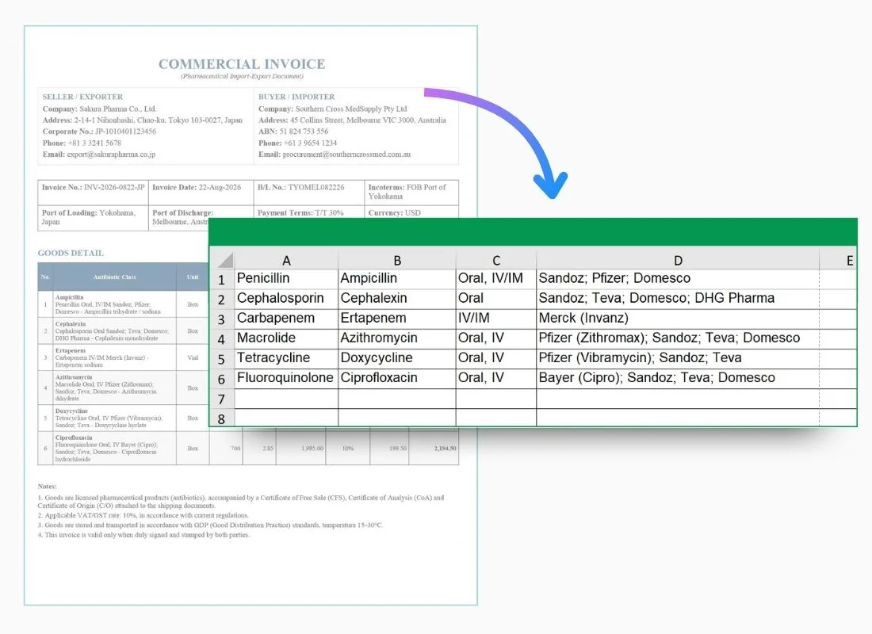Screen dimensions: 872x634
Task: Click 'COMMERCIAL INVOICE' title on document
Action: (x=242, y=64)
